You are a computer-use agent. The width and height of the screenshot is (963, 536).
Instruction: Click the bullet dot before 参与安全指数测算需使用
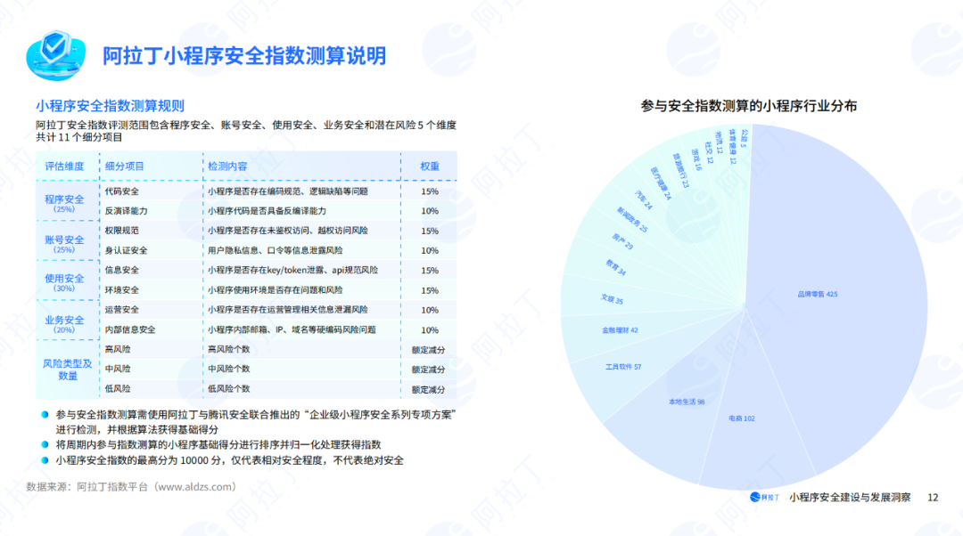coord(45,415)
